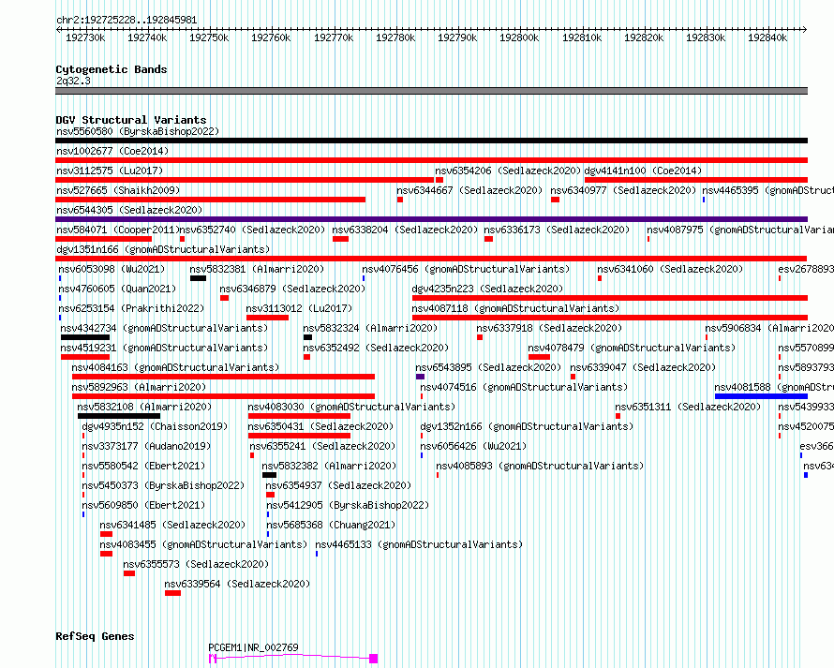Click nsv6053098 (Wu2021) label

pos(112,269)
